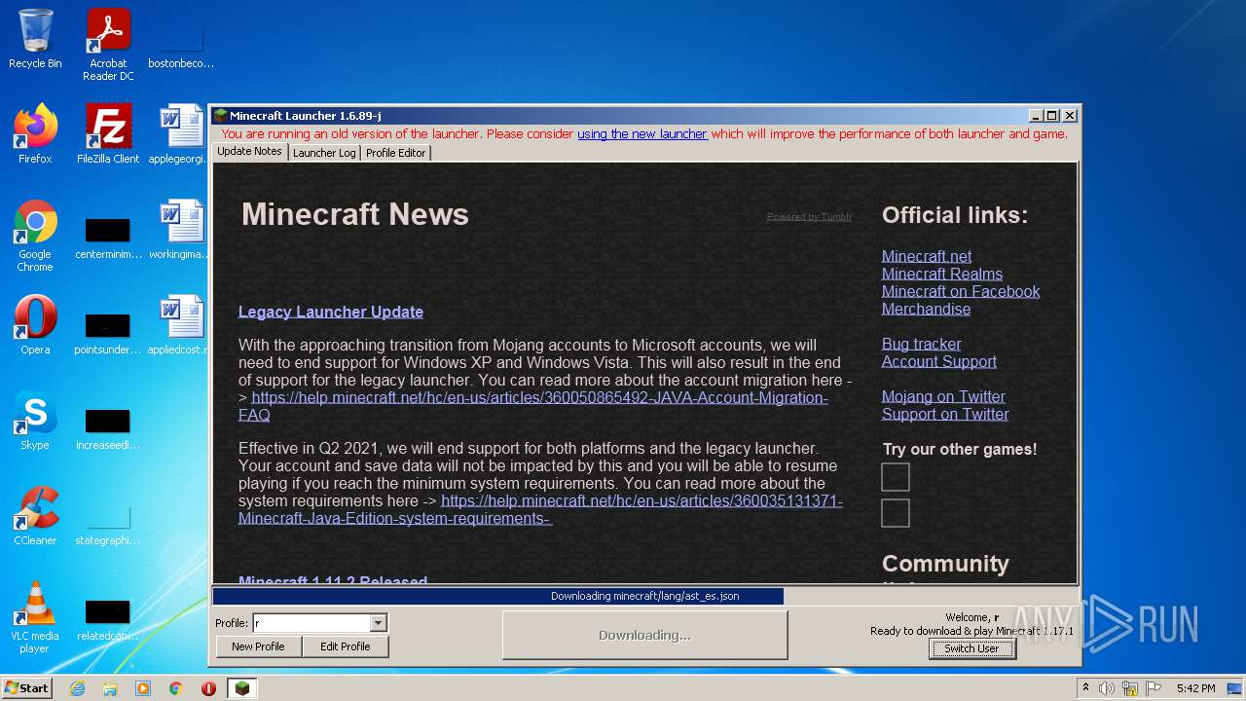
Task: Click the New Profile button
Action: click(258, 646)
